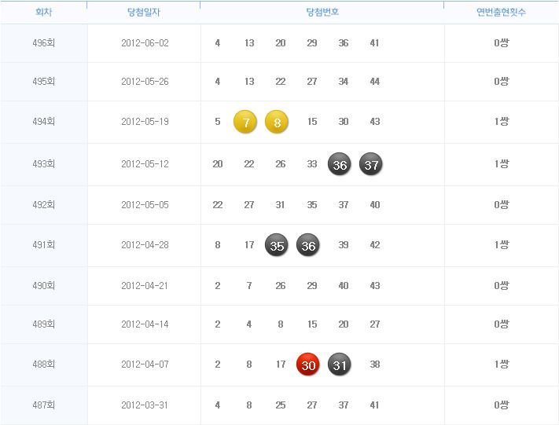Screen dimensions: 559x425
Task: Click number 33 in the 493회 row
Action: click(x=312, y=164)
